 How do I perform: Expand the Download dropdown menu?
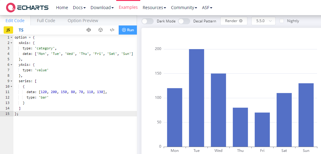[102, 8]
